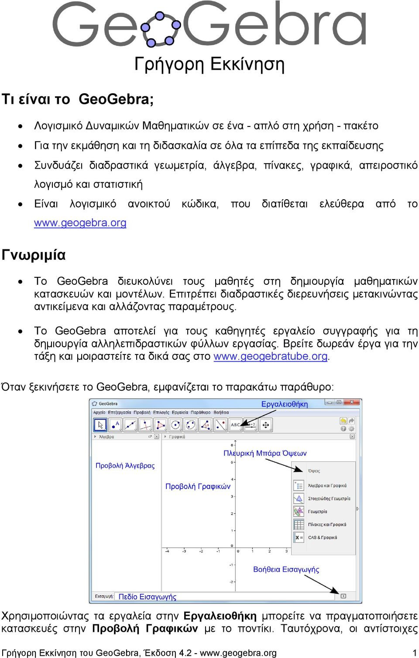Image resolution: width=419 pixels, height=658 pixels.
Task: Expand the Άλγεβρα panel style bar triangle
Action: tap(95, 436)
